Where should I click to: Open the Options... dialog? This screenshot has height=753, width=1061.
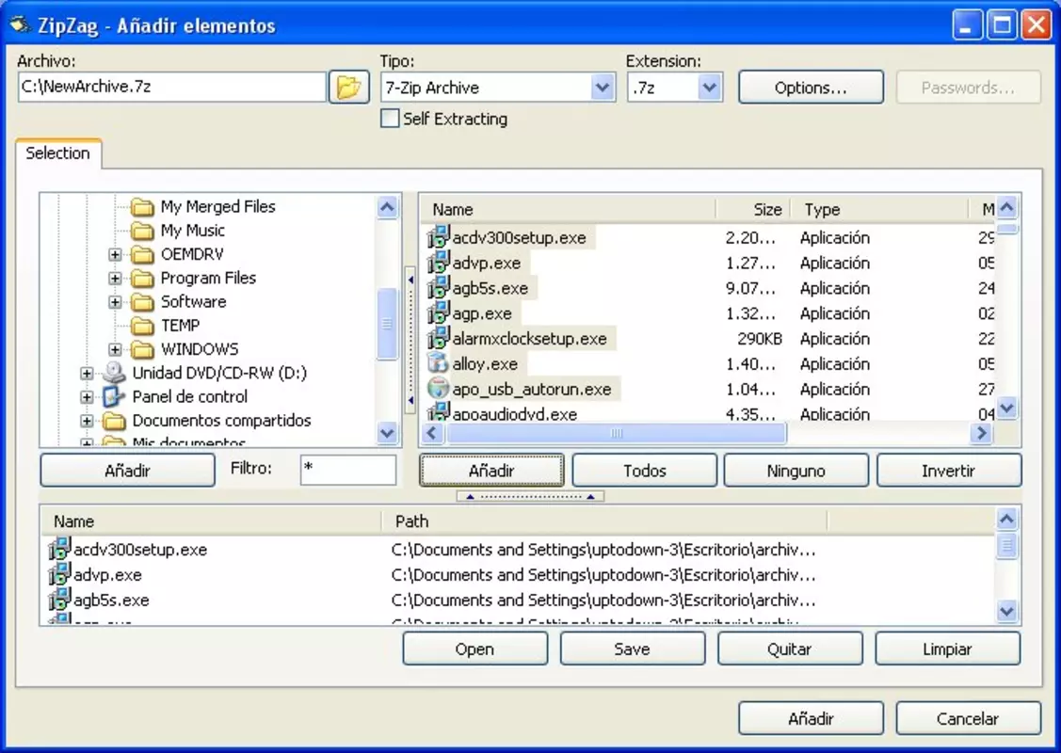pyautogui.click(x=811, y=88)
